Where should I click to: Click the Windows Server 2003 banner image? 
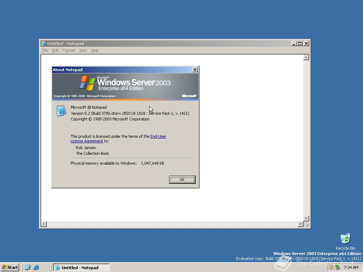pyautogui.click(x=125, y=87)
